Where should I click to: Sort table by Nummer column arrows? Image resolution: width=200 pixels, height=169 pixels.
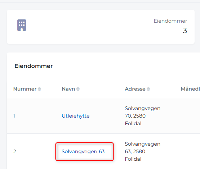pyautogui.click(x=39, y=89)
